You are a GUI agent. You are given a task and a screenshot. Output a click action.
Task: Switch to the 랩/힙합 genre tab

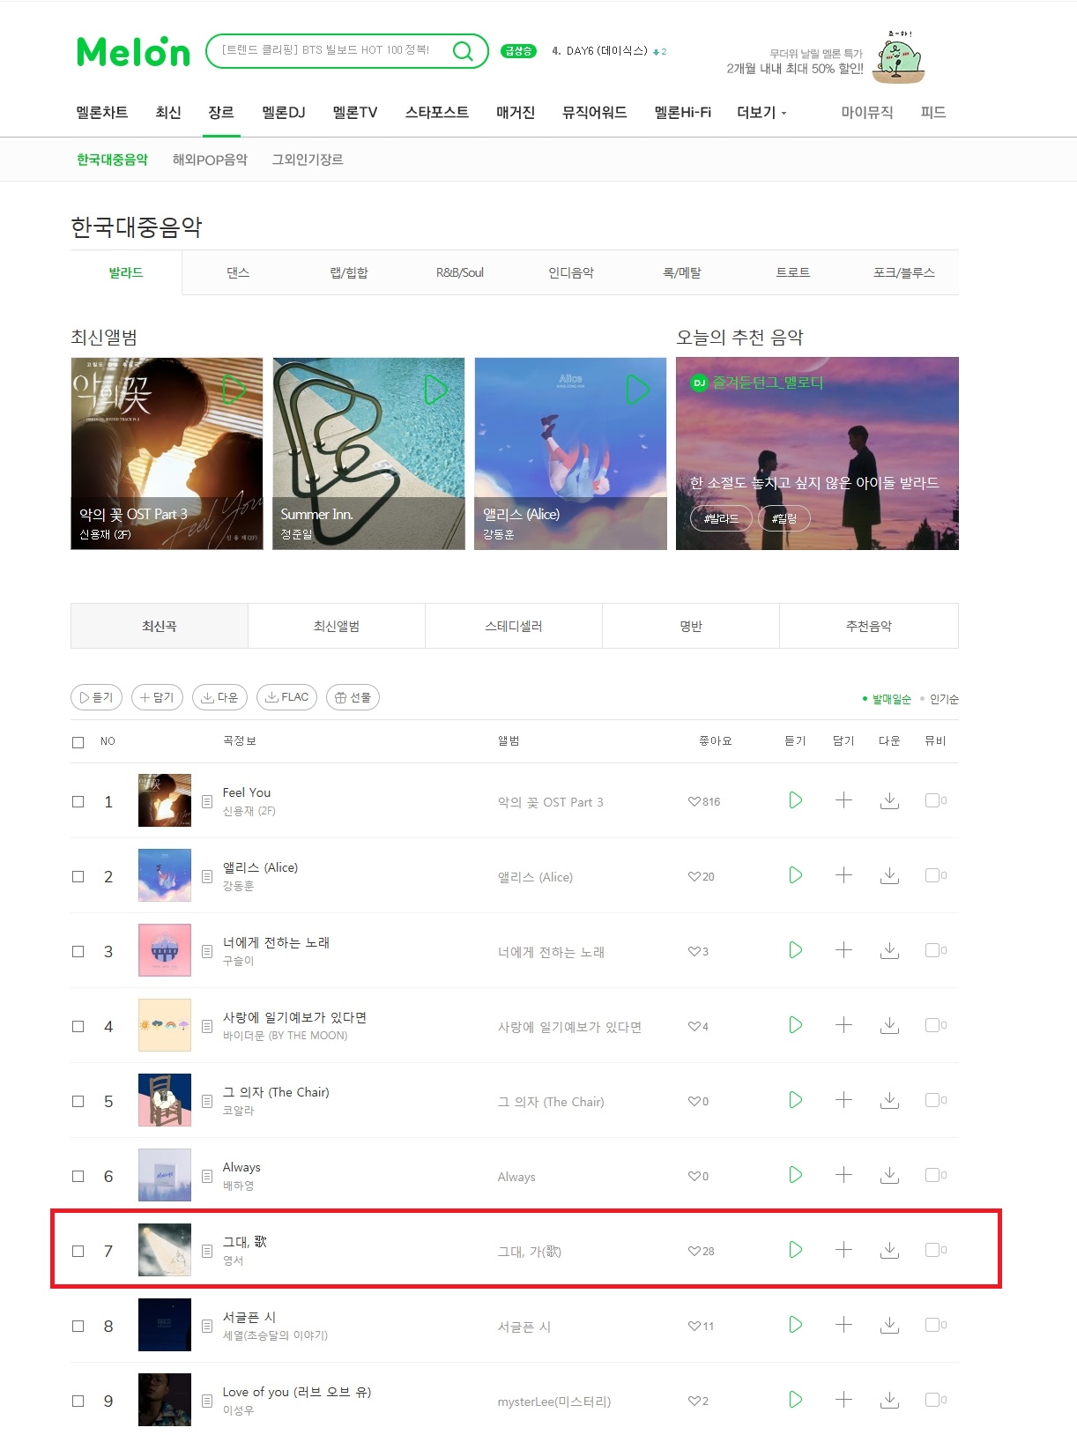(x=349, y=272)
